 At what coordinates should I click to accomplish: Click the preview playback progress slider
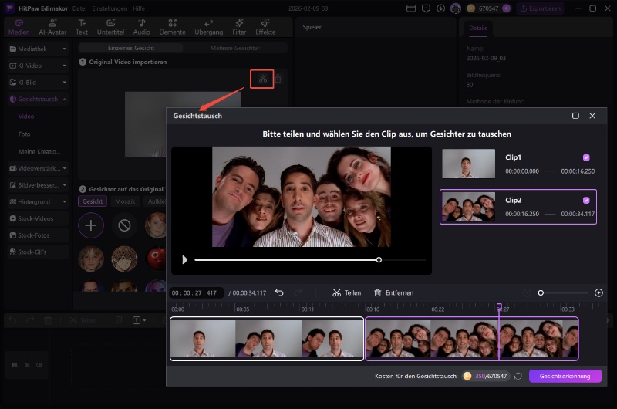(310, 260)
